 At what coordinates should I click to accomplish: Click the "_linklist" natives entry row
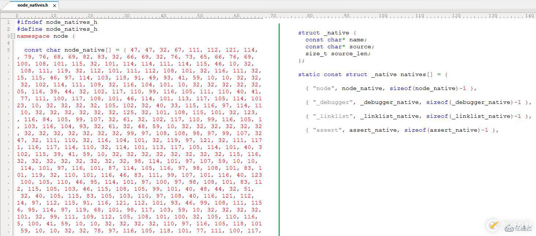tap(418, 116)
